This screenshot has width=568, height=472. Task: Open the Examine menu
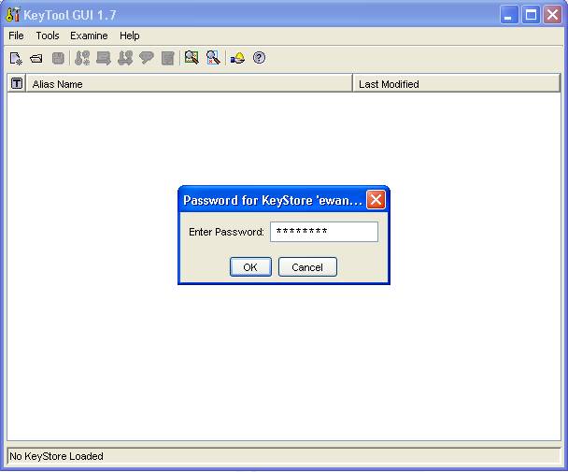(89, 36)
